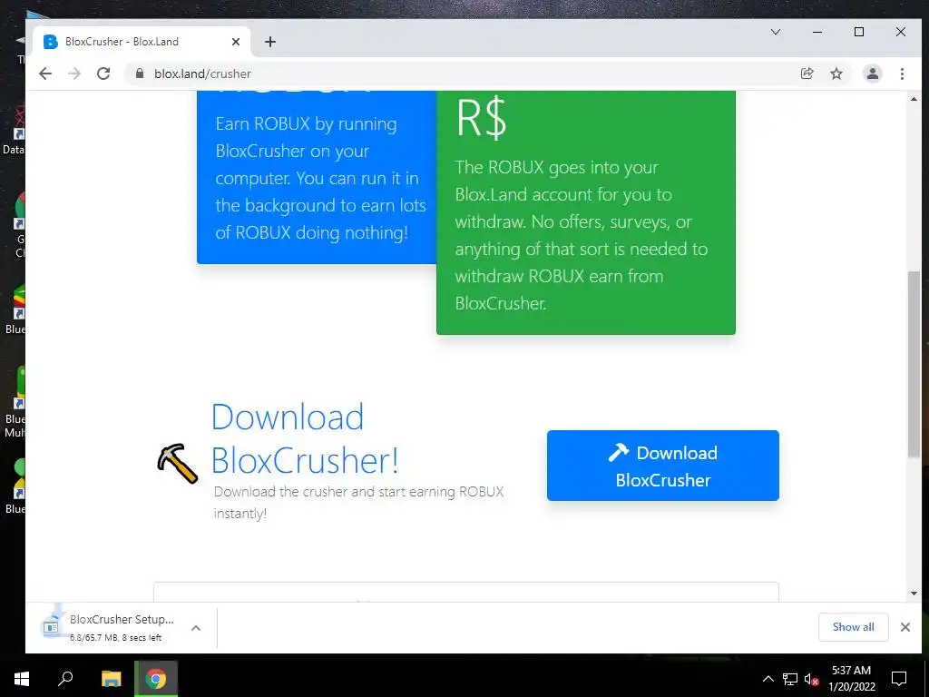
Task: Click the '6.8/65.7 MB, 8 secs left' status
Action: (115, 638)
